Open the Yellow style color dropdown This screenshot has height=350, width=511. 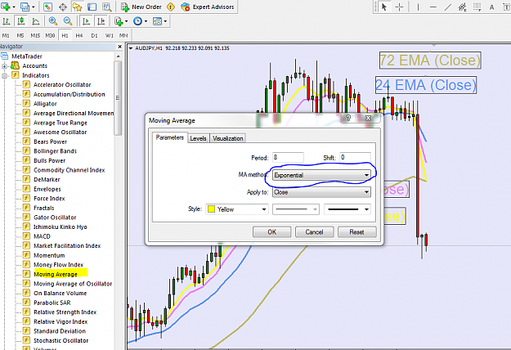237,209
